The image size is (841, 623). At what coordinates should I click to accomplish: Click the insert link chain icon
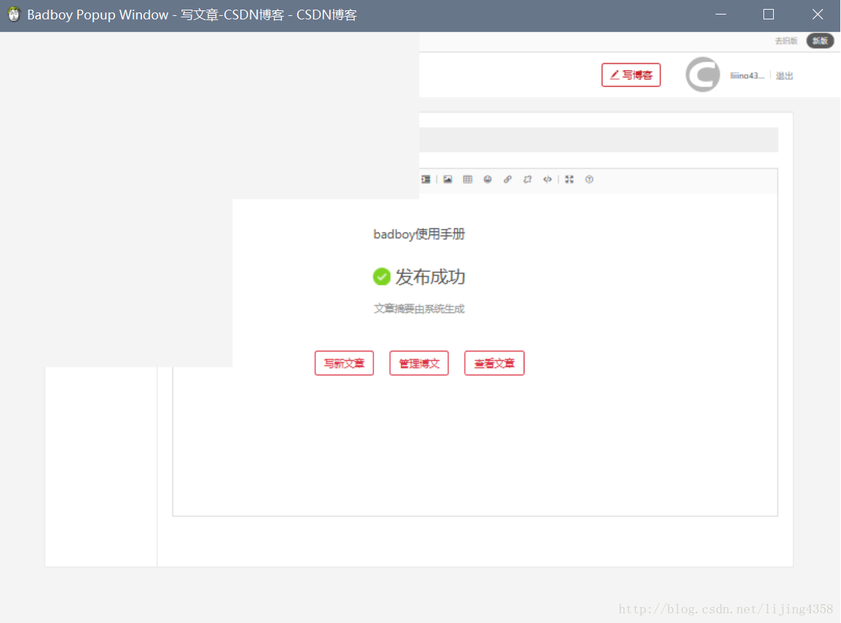click(x=508, y=179)
